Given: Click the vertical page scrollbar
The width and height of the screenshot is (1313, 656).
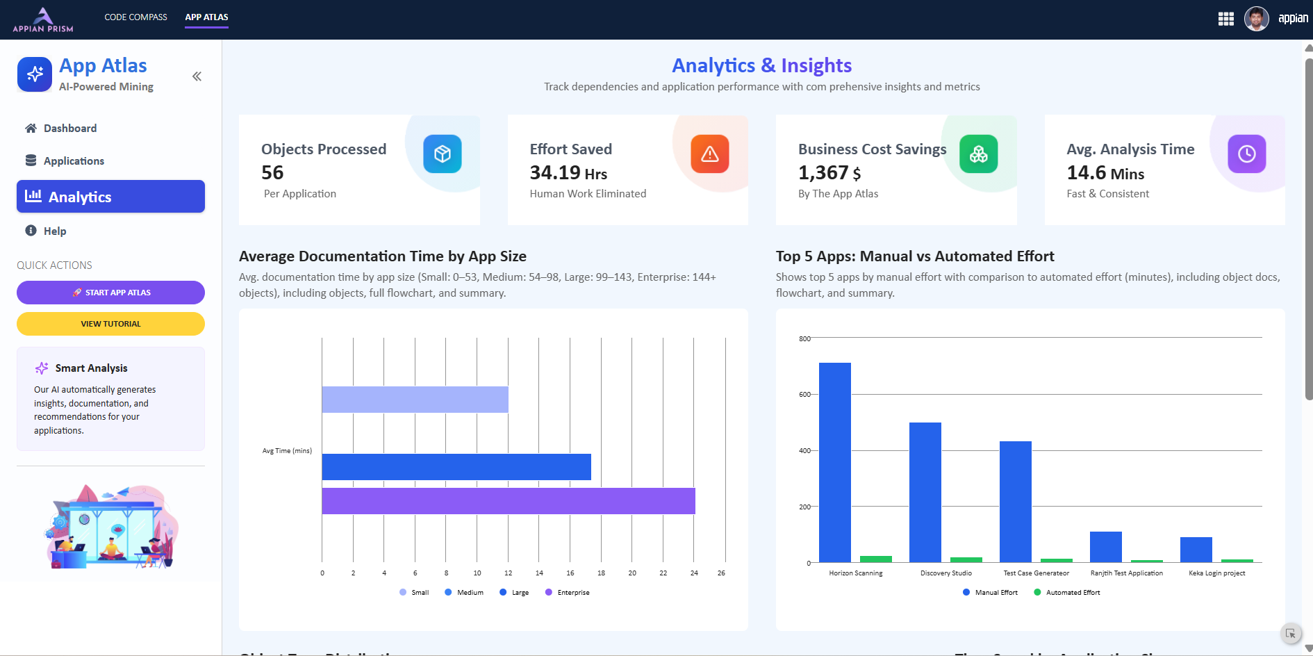Looking at the screenshot, I should pyautogui.click(x=1309, y=229).
